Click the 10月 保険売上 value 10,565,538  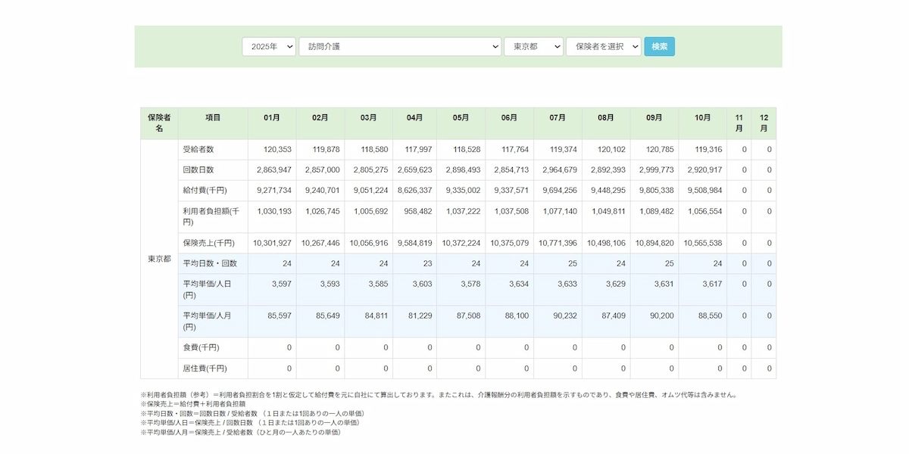point(704,244)
